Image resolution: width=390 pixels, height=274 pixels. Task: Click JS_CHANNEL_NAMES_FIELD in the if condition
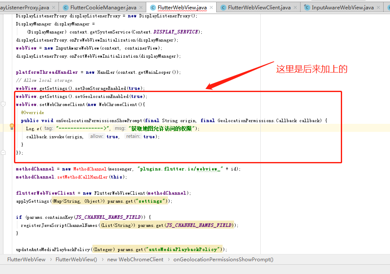click(108, 217)
